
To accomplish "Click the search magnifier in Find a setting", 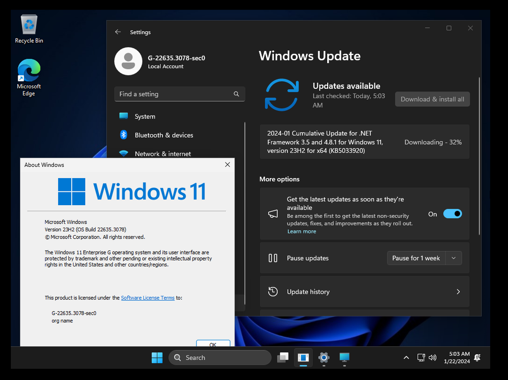I will pyautogui.click(x=236, y=94).
